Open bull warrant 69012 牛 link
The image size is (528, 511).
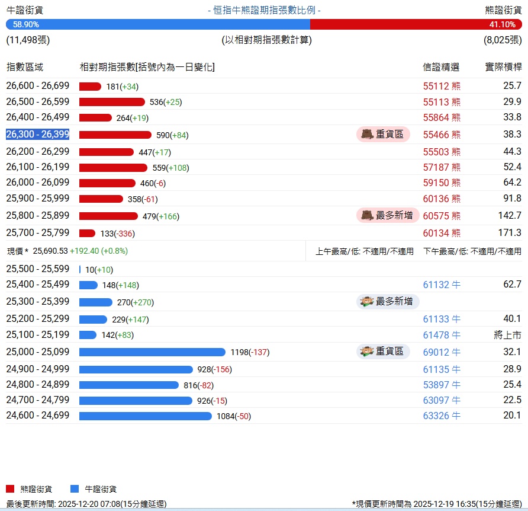pyautogui.click(x=442, y=352)
